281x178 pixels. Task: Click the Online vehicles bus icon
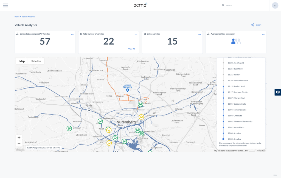(x=145, y=34)
